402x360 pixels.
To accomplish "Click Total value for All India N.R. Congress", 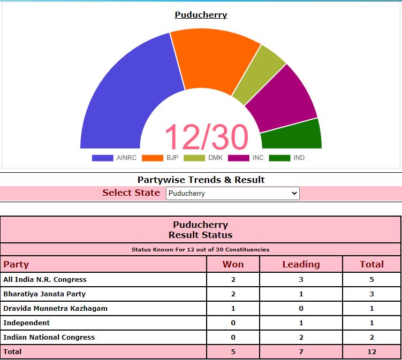I will point(371,280).
